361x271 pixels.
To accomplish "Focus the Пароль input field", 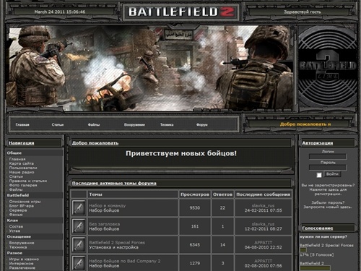I will click(328, 168).
